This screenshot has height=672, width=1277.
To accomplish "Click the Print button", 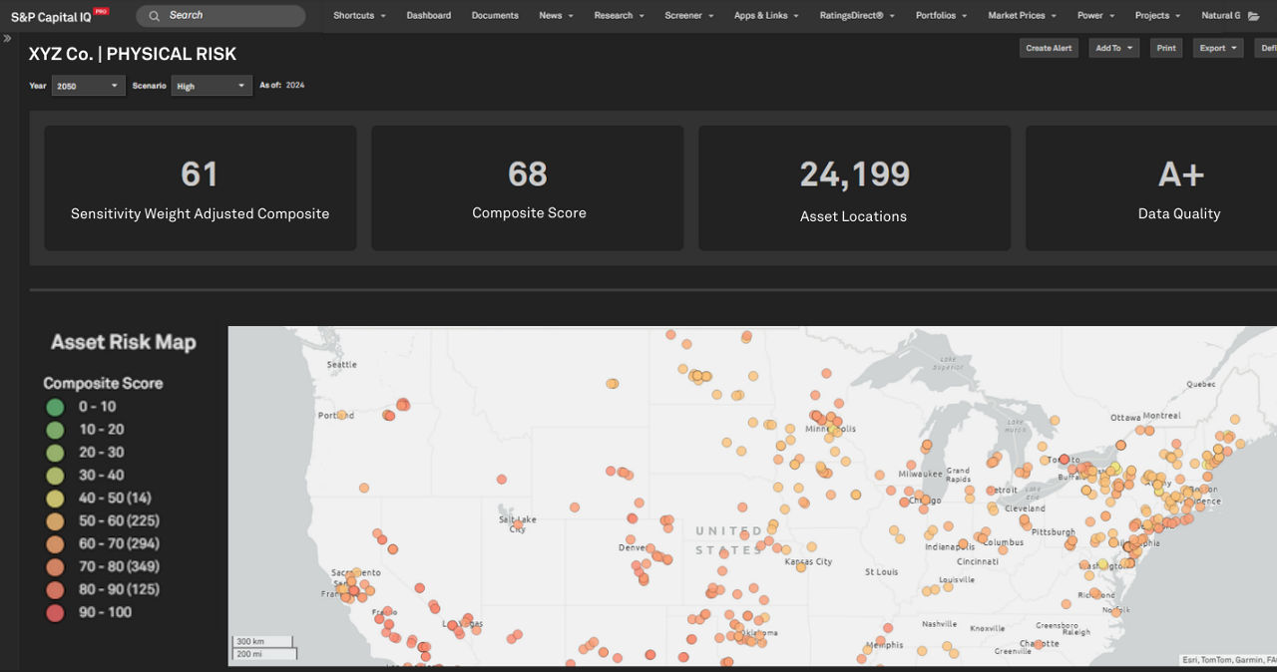I will coord(1165,48).
